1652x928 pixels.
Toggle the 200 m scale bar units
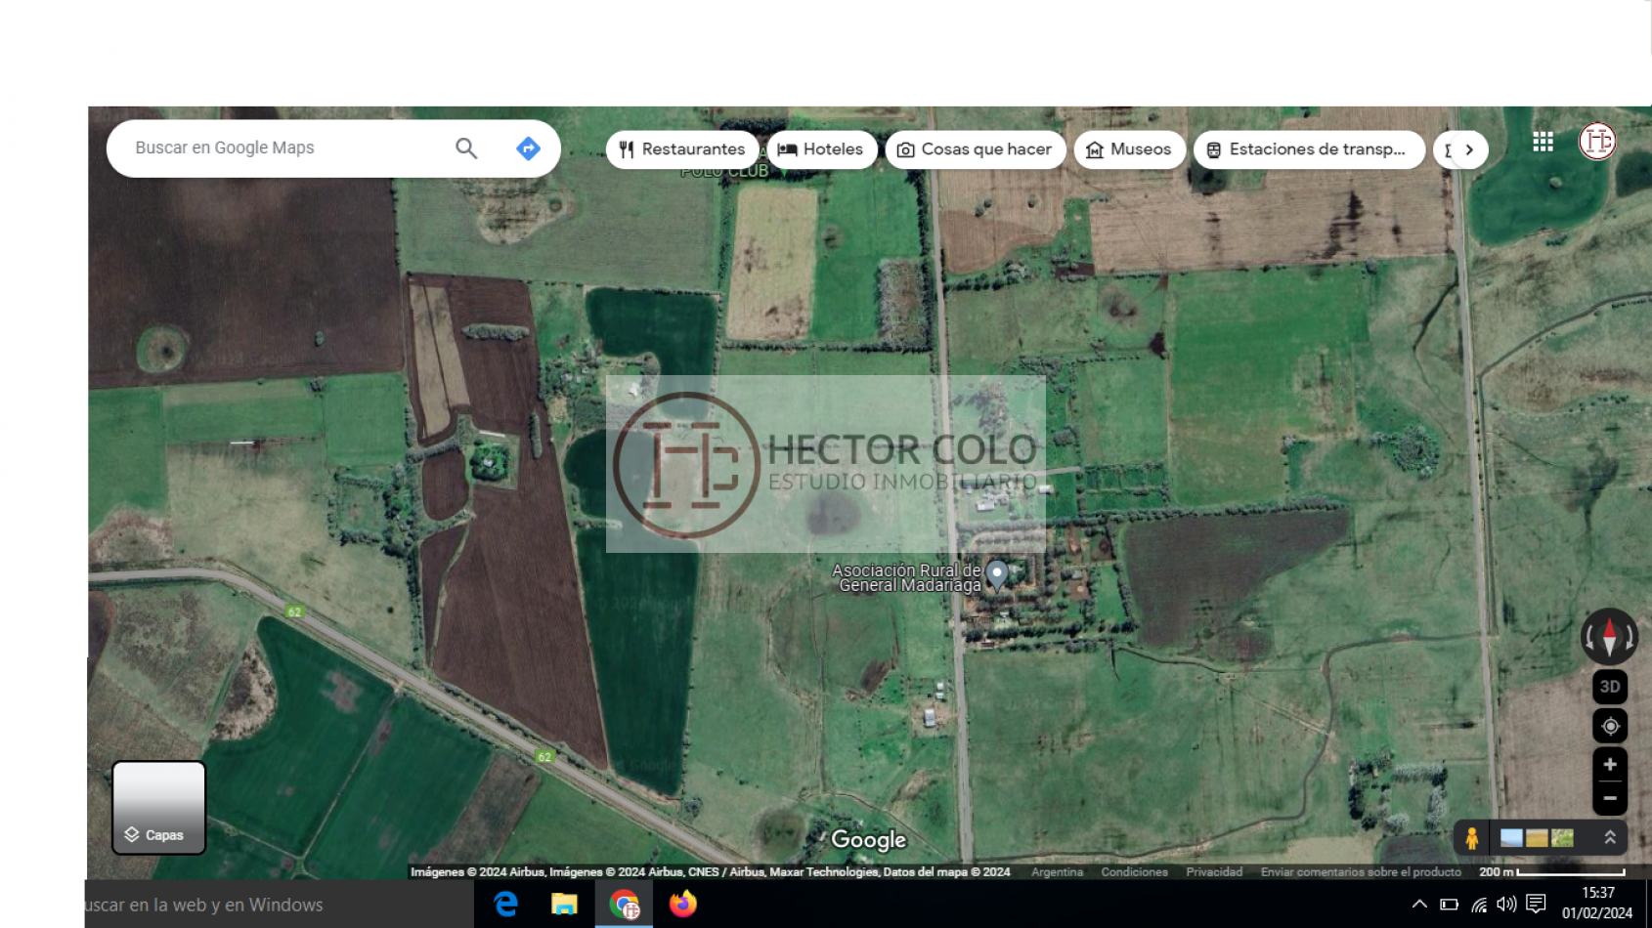click(x=1551, y=872)
